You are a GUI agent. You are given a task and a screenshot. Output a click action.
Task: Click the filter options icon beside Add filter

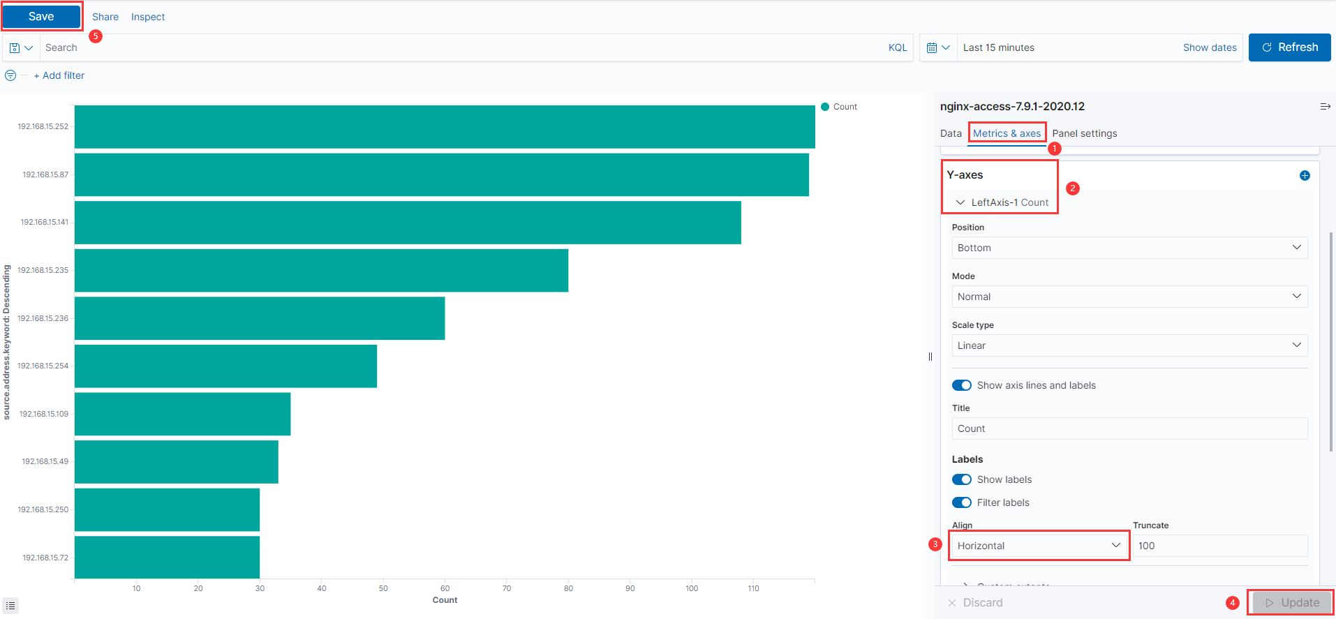(x=10, y=75)
